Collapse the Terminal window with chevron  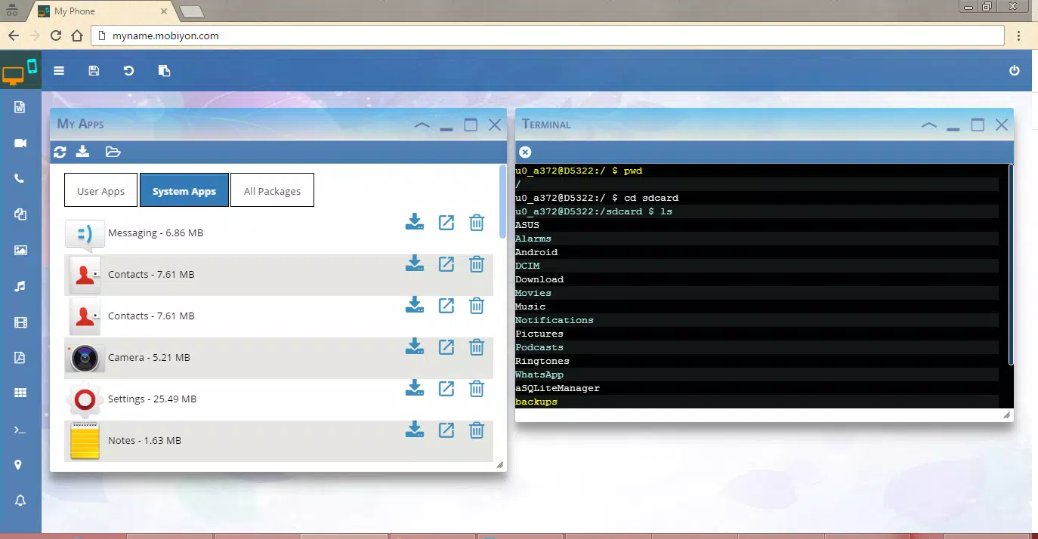(x=929, y=125)
